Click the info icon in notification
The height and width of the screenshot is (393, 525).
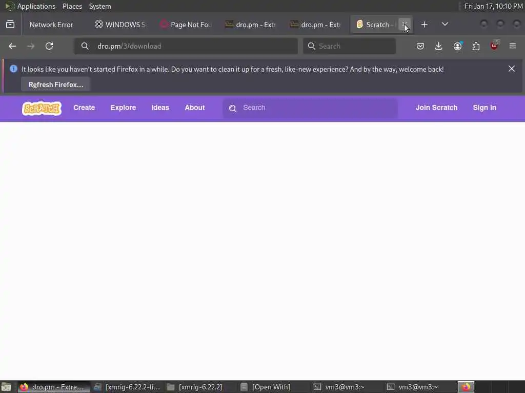[x=13, y=69]
